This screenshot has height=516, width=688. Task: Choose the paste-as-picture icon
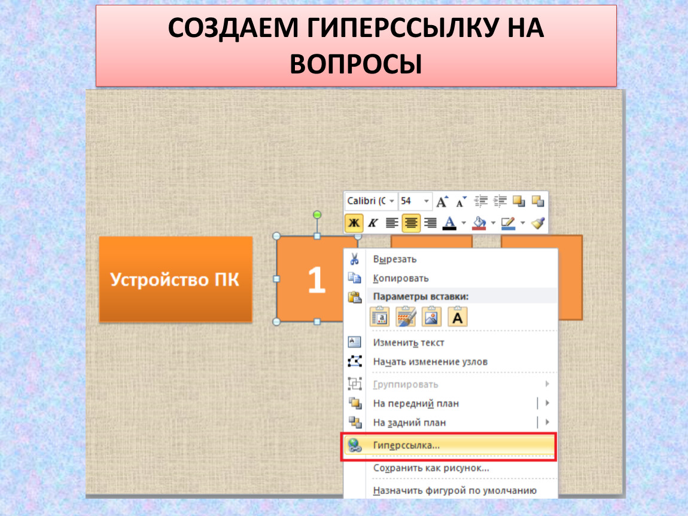tap(432, 318)
